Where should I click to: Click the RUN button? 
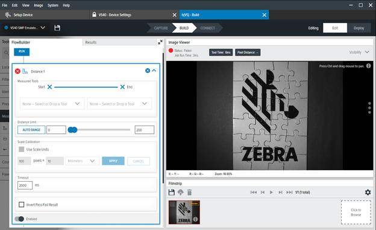(x=22, y=52)
